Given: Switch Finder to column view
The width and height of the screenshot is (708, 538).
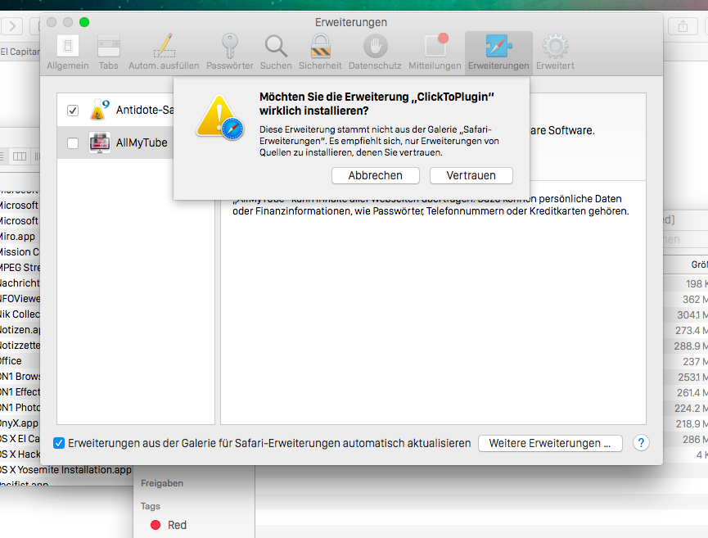Looking at the screenshot, I should click(20, 156).
